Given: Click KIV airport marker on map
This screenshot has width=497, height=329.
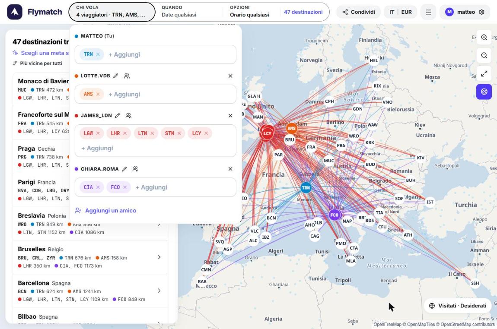Looking at the screenshot, I should tap(421, 158).
